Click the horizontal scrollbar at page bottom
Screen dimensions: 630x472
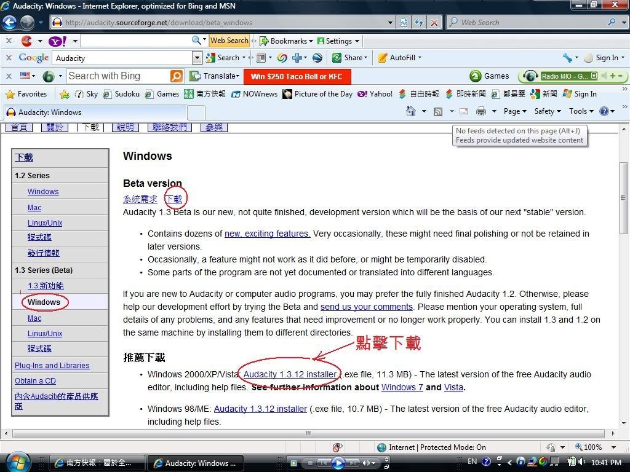click(x=308, y=433)
